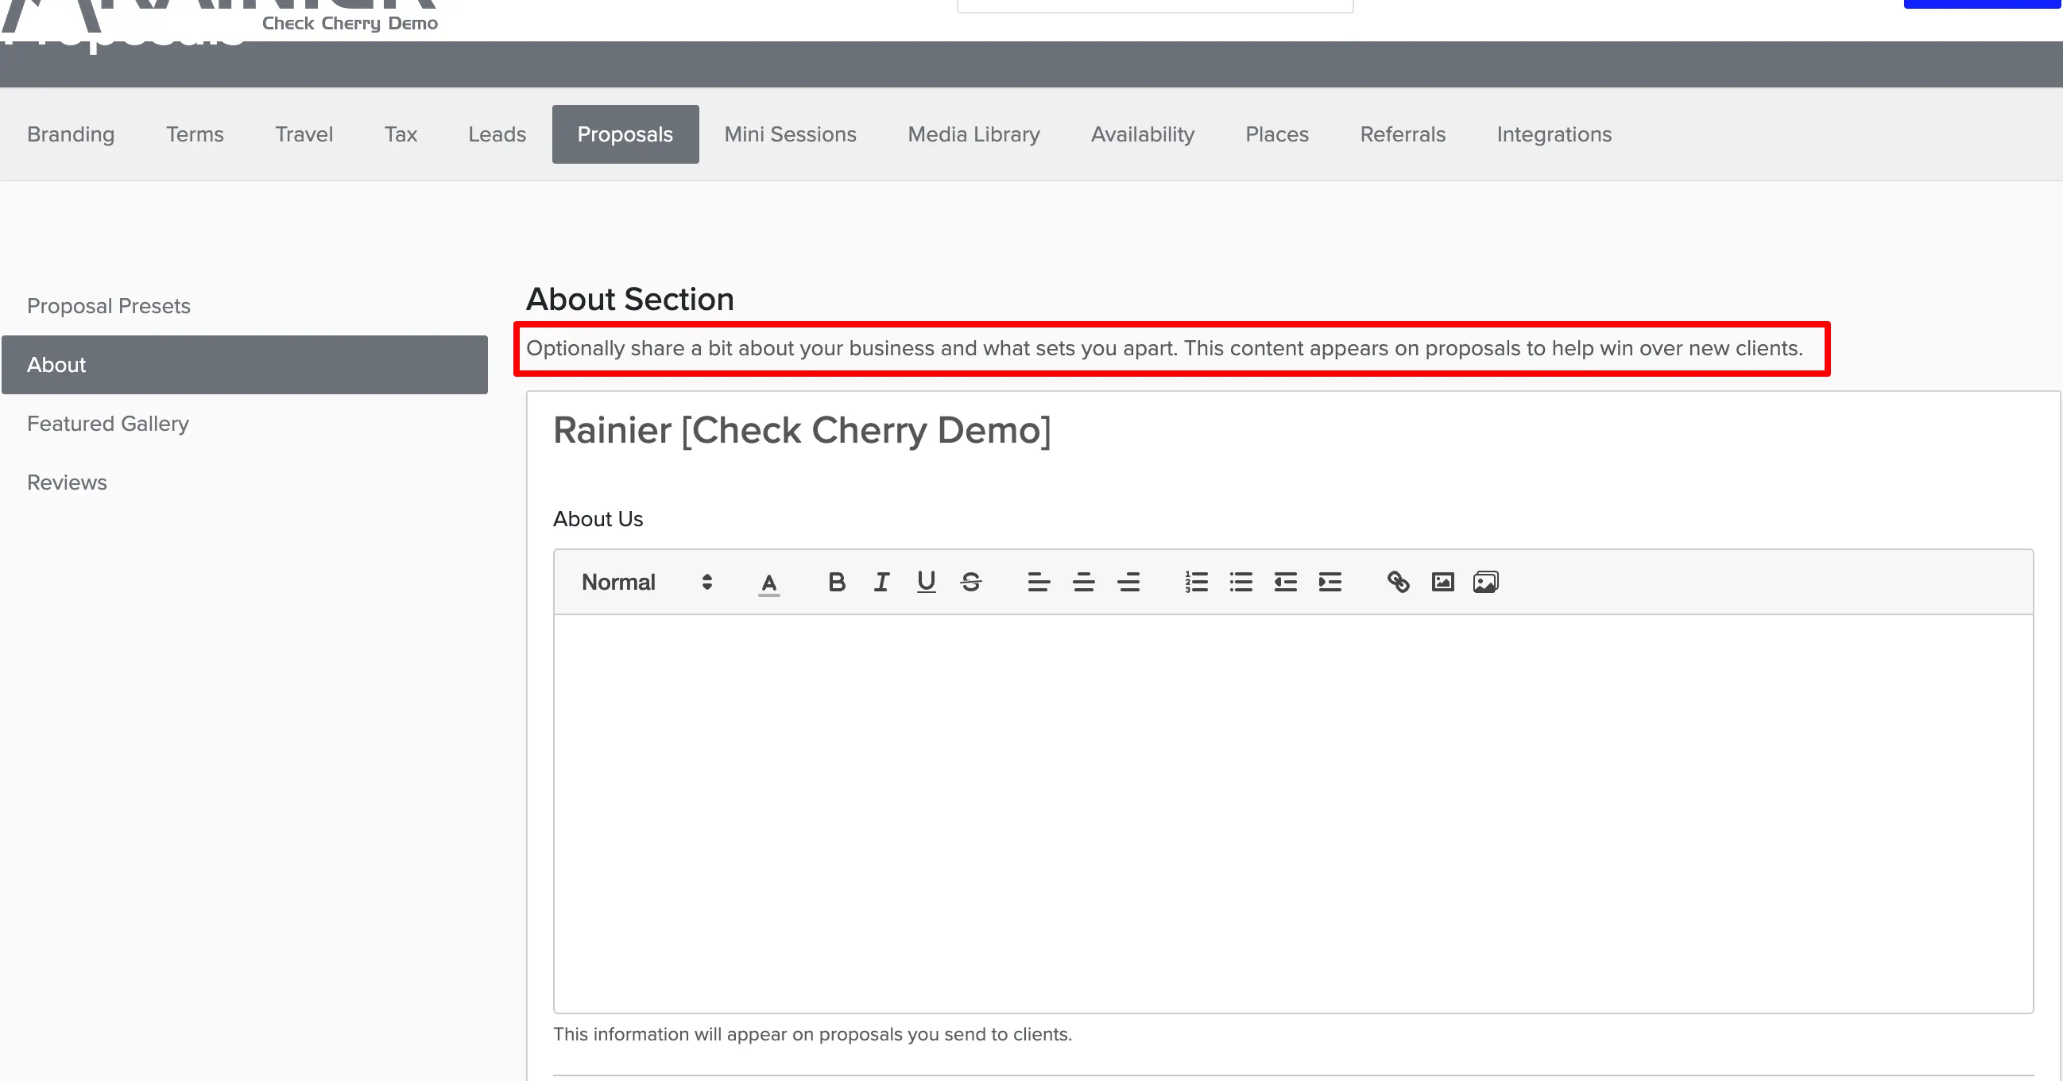Viewport: 2063px width, 1081px height.
Task: Insert a hyperlink
Action: click(x=1399, y=582)
